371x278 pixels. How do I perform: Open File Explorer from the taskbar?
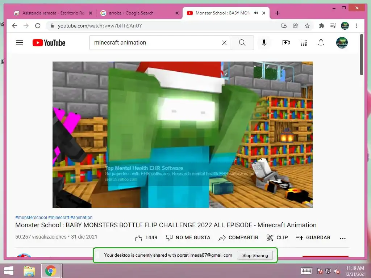[x=29, y=271]
